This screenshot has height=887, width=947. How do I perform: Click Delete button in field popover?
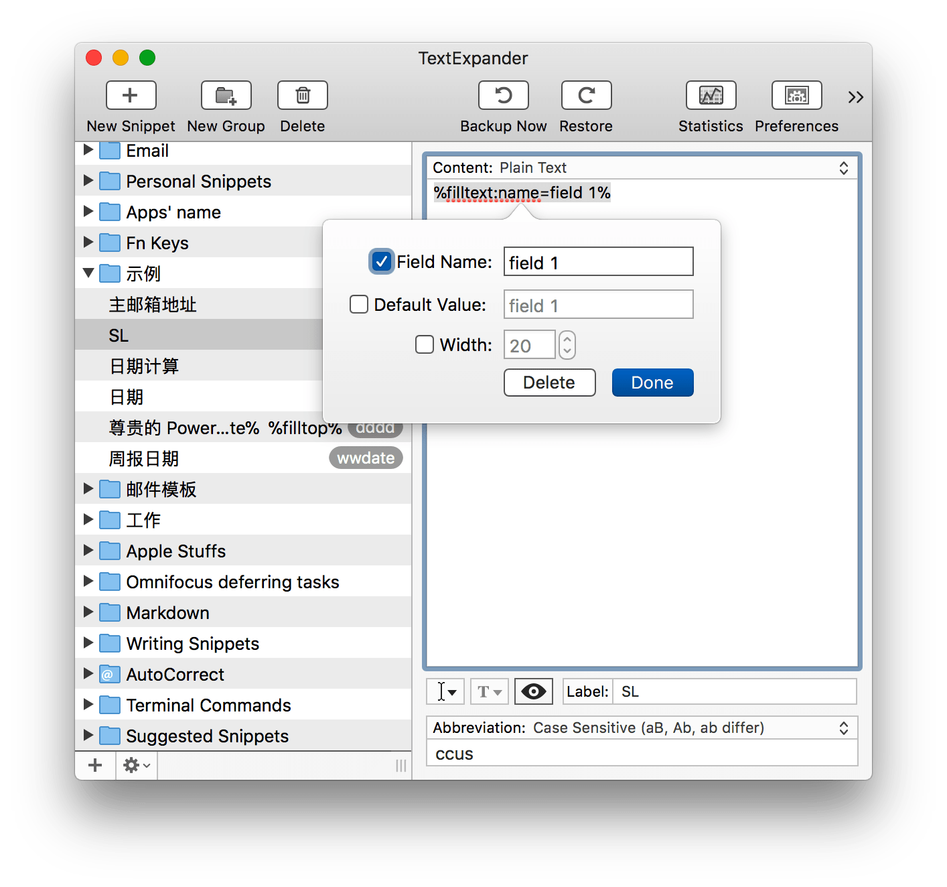tap(549, 383)
